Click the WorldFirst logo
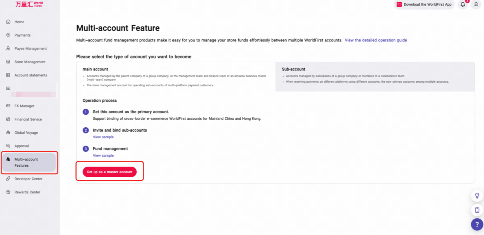 point(29,4)
